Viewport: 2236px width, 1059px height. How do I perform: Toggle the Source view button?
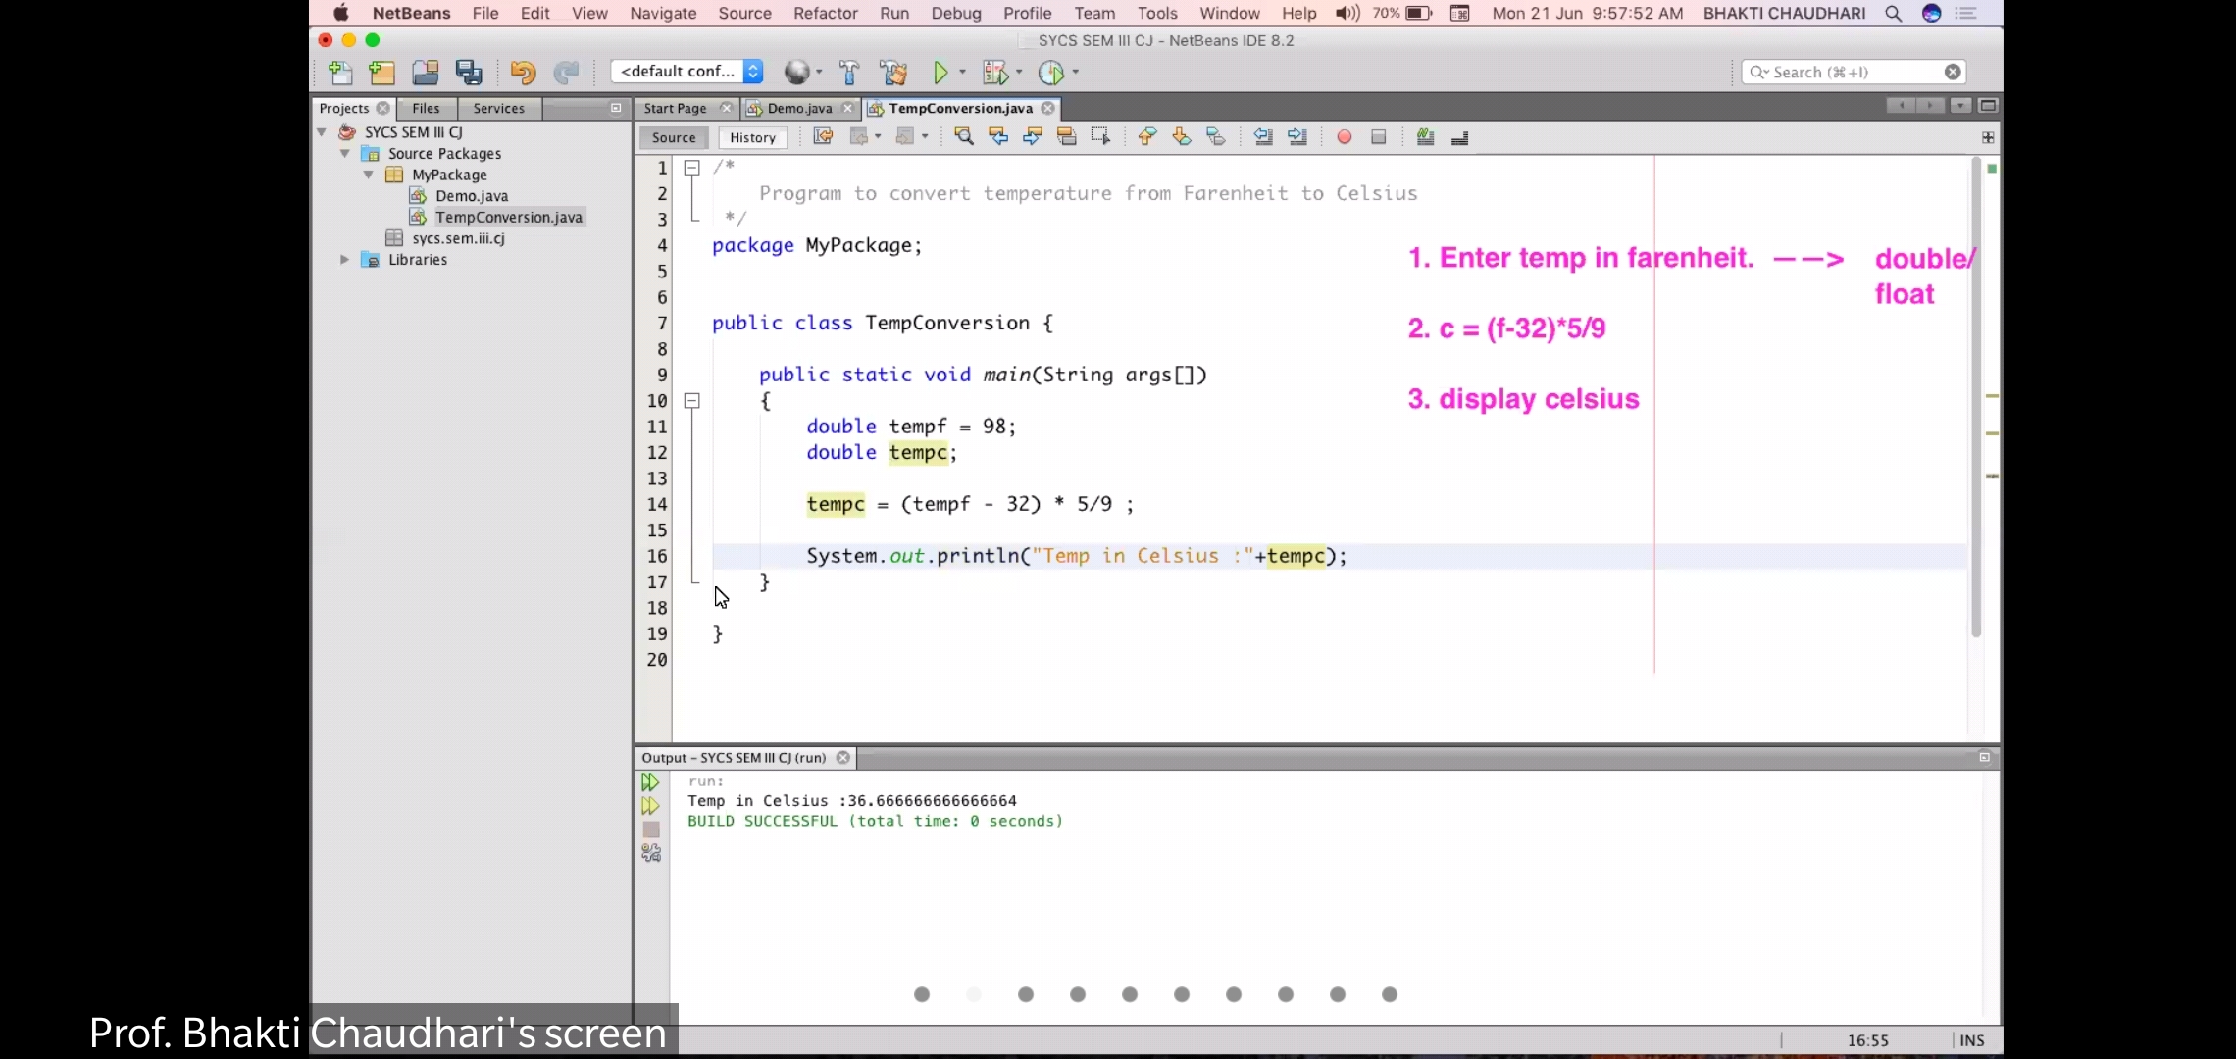[674, 137]
